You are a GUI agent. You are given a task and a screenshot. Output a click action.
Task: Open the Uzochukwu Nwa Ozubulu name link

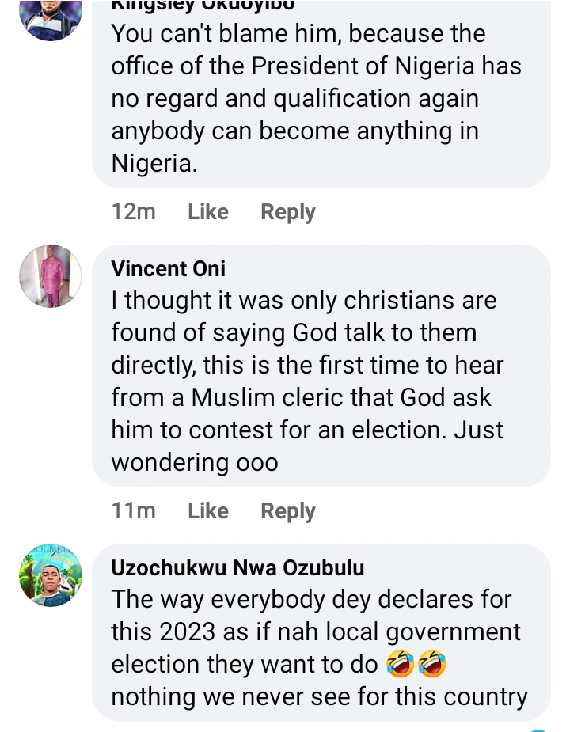pos(237,567)
